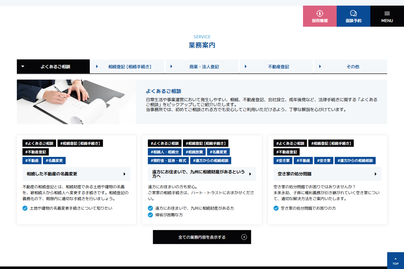Expand 相続した不動産の名義変更 arrow

coord(124,174)
